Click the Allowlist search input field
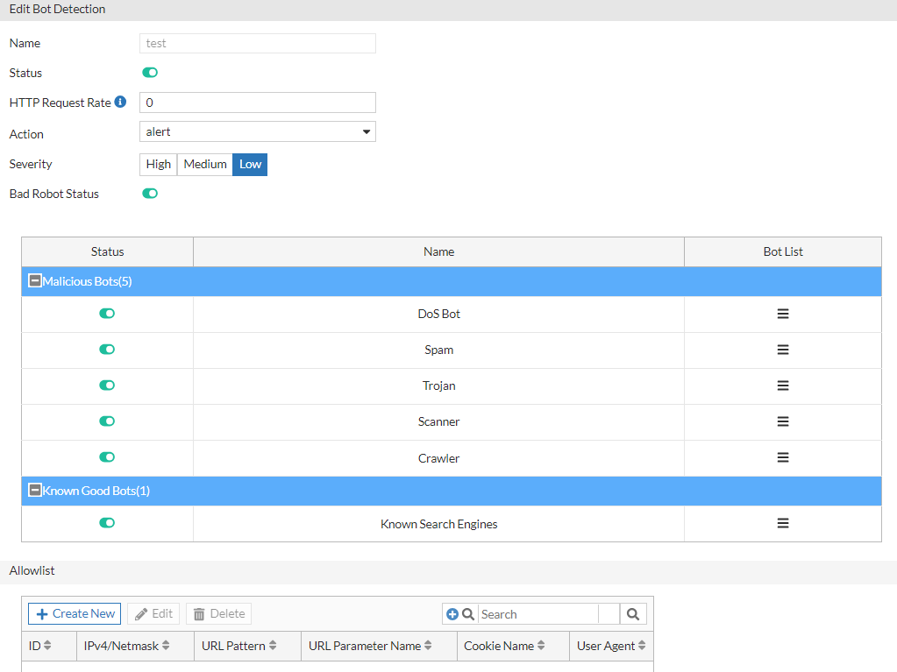The height and width of the screenshot is (672, 897). pyautogui.click(x=537, y=613)
